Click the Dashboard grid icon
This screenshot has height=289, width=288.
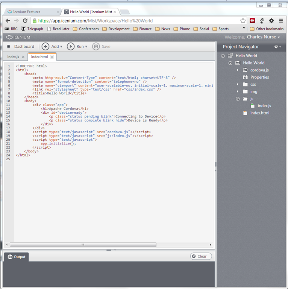(x=9, y=46)
